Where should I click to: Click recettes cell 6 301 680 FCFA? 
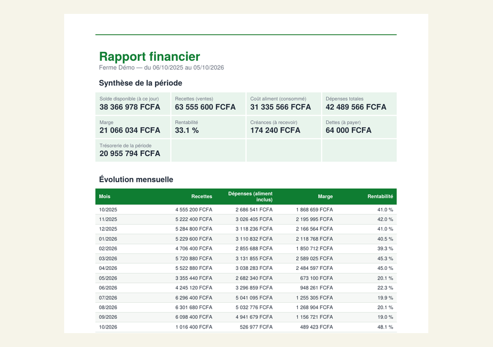tap(194, 307)
